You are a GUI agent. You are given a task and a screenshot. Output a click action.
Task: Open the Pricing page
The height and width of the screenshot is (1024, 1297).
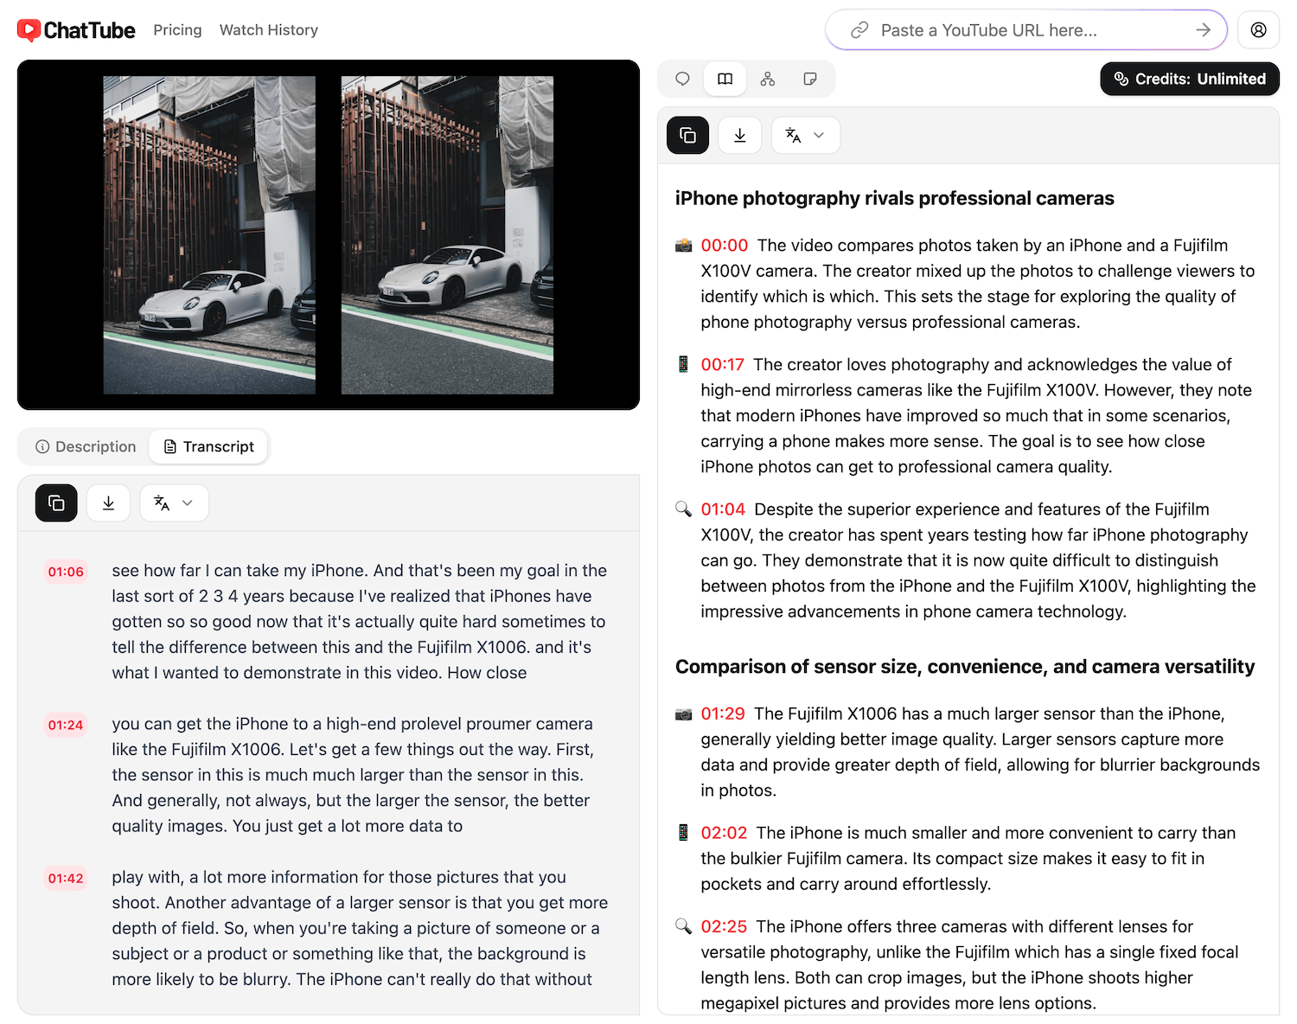(177, 29)
